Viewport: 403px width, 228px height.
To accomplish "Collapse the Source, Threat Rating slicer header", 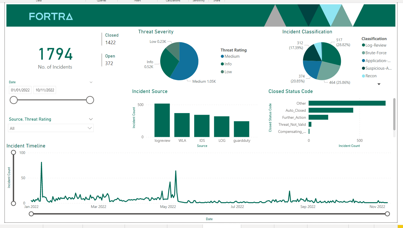I will [x=91, y=119].
